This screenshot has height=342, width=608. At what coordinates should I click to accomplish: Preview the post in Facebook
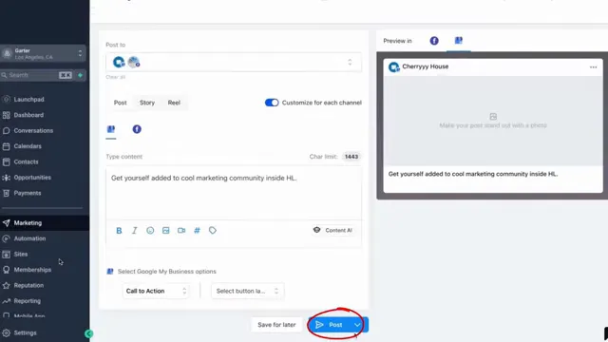(x=434, y=41)
